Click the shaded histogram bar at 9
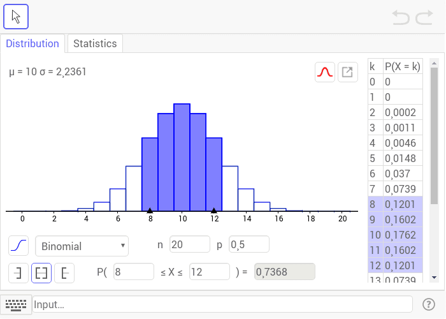446x319 pixels. tap(166, 162)
